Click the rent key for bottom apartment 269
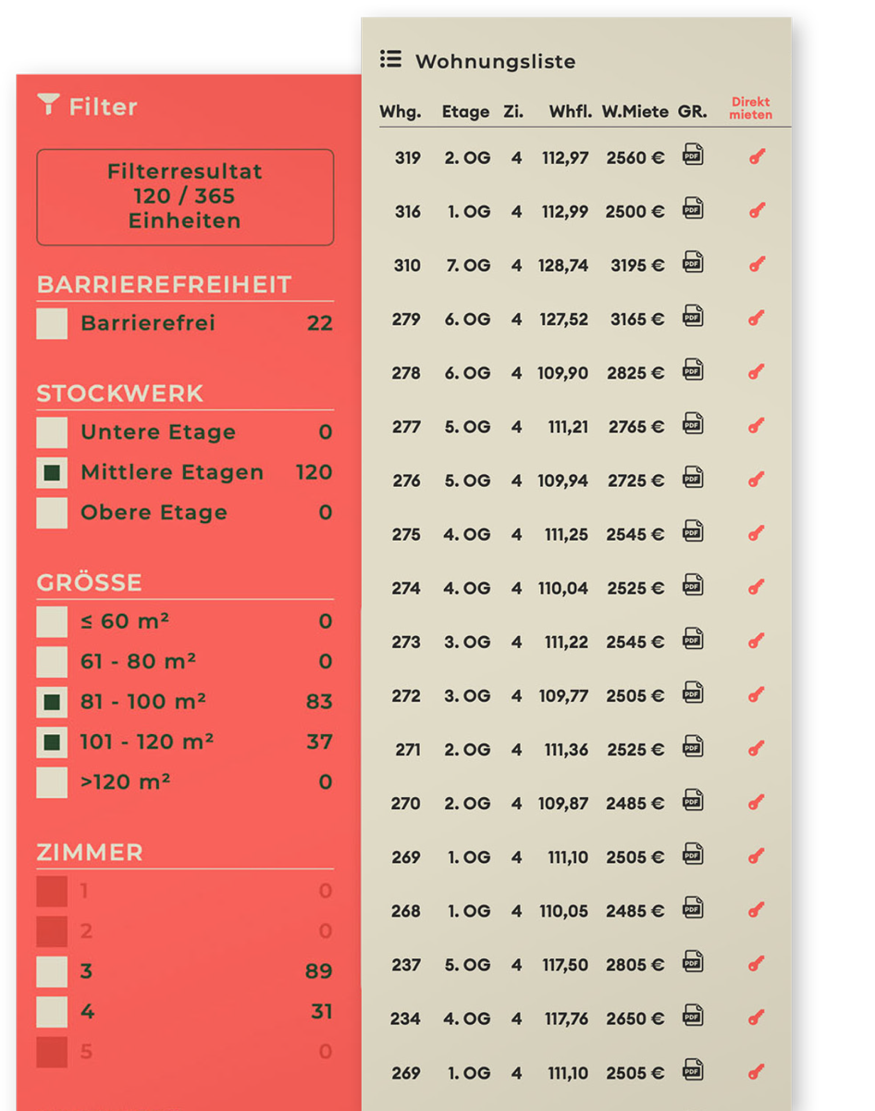The height and width of the screenshot is (1111, 875). pos(756,1072)
